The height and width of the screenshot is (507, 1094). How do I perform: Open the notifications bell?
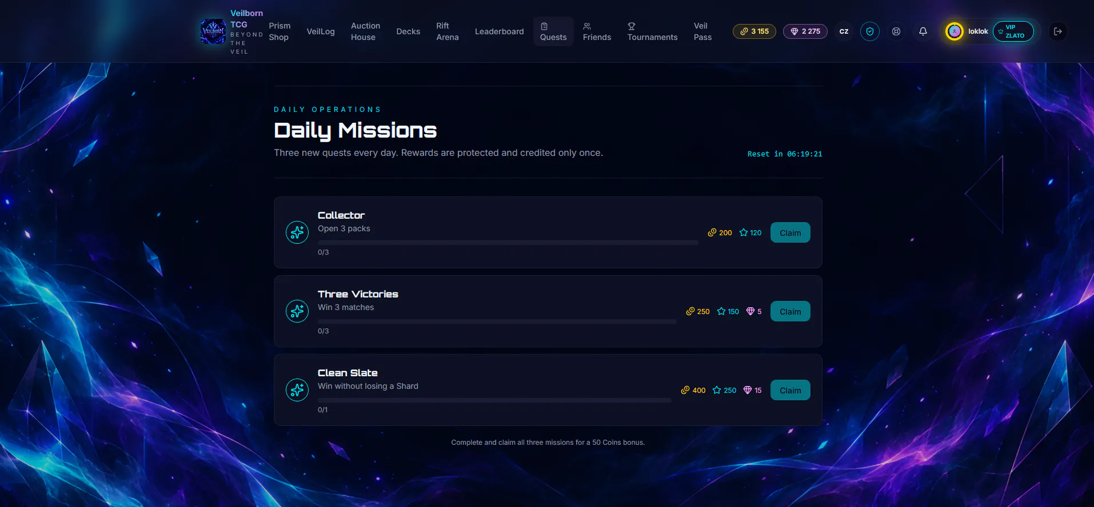pos(923,31)
